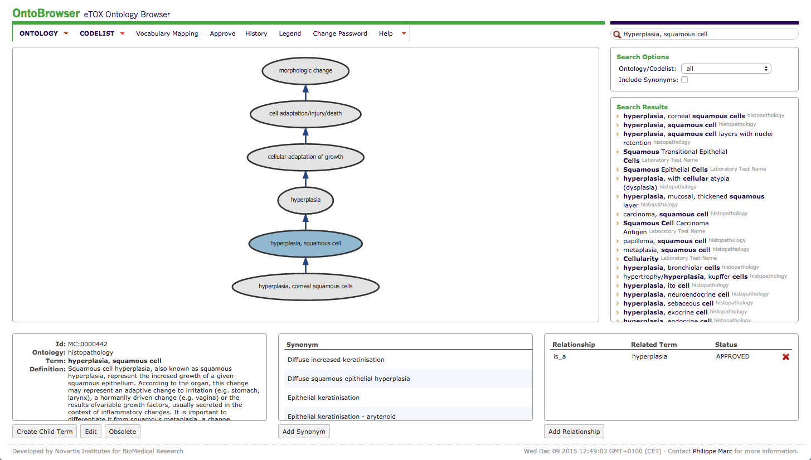Click the 'cellular adaptation of growth' node
This screenshot has height=460, width=811.
point(305,157)
